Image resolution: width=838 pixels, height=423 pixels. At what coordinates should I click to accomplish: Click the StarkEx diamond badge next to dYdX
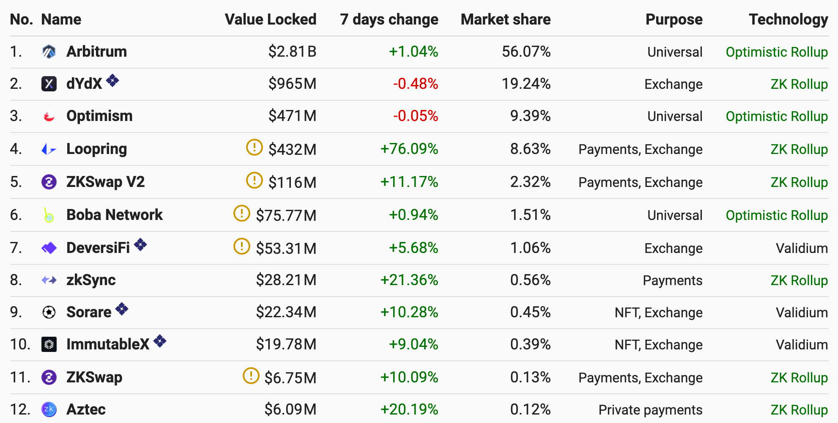click(112, 80)
